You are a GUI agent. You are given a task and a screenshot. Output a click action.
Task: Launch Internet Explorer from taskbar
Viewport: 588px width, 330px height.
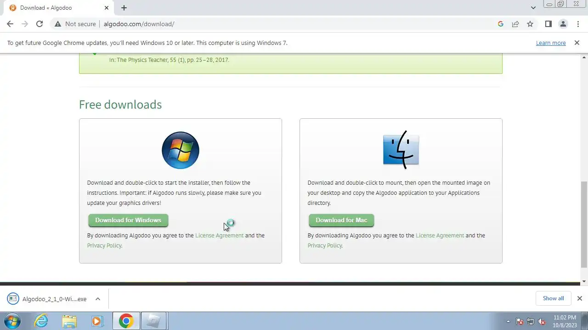(x=42, y=321)
